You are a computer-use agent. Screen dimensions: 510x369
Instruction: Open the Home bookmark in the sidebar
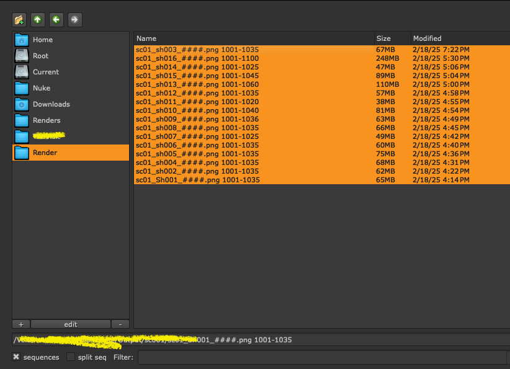pos(43,39)
